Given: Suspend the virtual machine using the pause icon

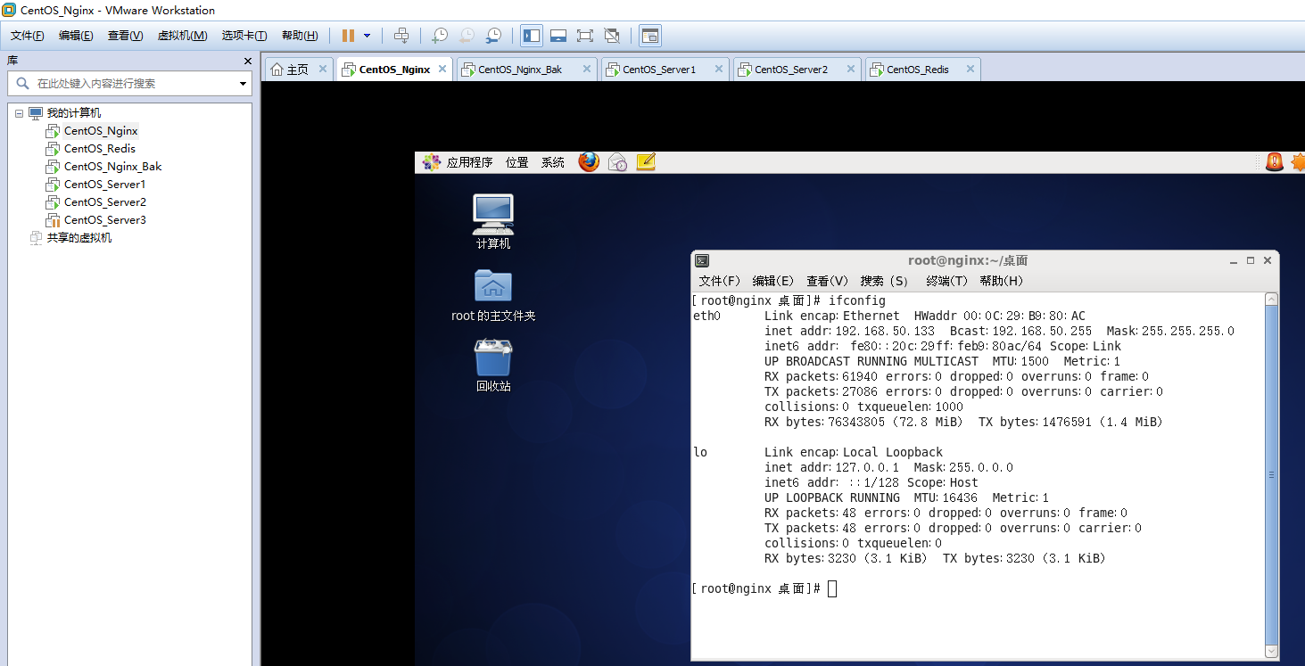Looking at the screenshot, I should (348, 35).
